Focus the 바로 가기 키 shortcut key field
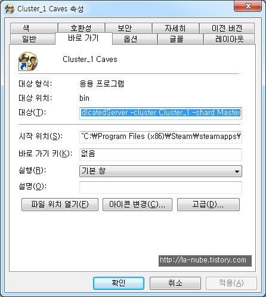Viewport: 266px width, 297px height. pos(160,154)
